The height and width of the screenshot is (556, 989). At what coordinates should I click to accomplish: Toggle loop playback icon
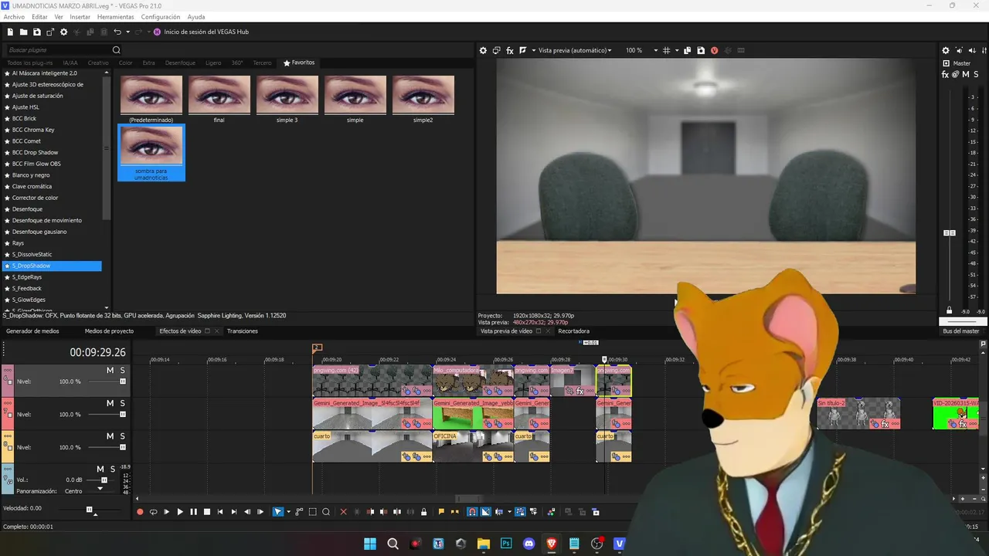pyautogui.click(x=153, y=512)
